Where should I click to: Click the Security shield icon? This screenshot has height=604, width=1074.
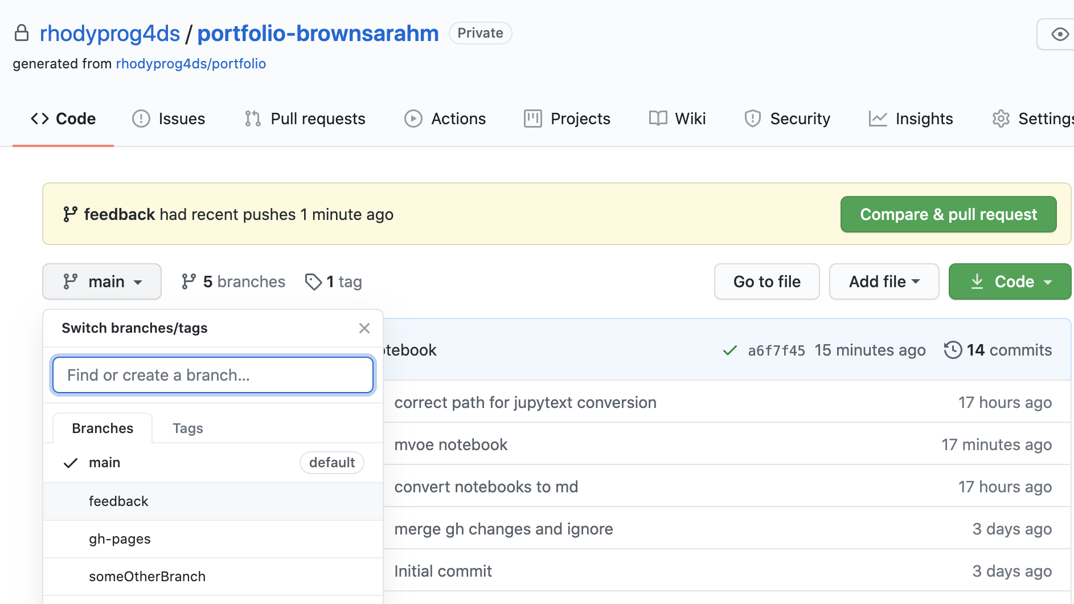click(753, 119)
